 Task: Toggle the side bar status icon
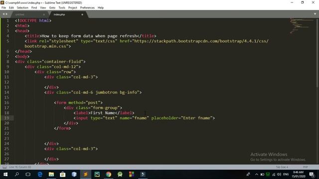4,167
